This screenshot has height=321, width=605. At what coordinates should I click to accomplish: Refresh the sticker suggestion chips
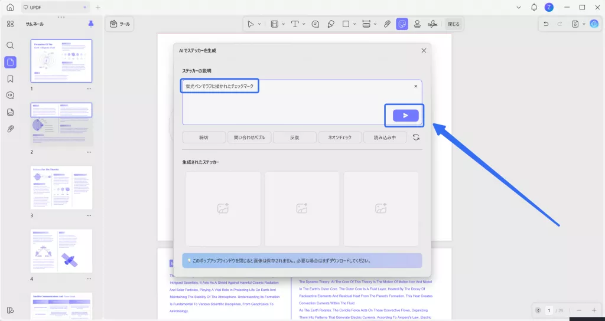tap(416, 137)
